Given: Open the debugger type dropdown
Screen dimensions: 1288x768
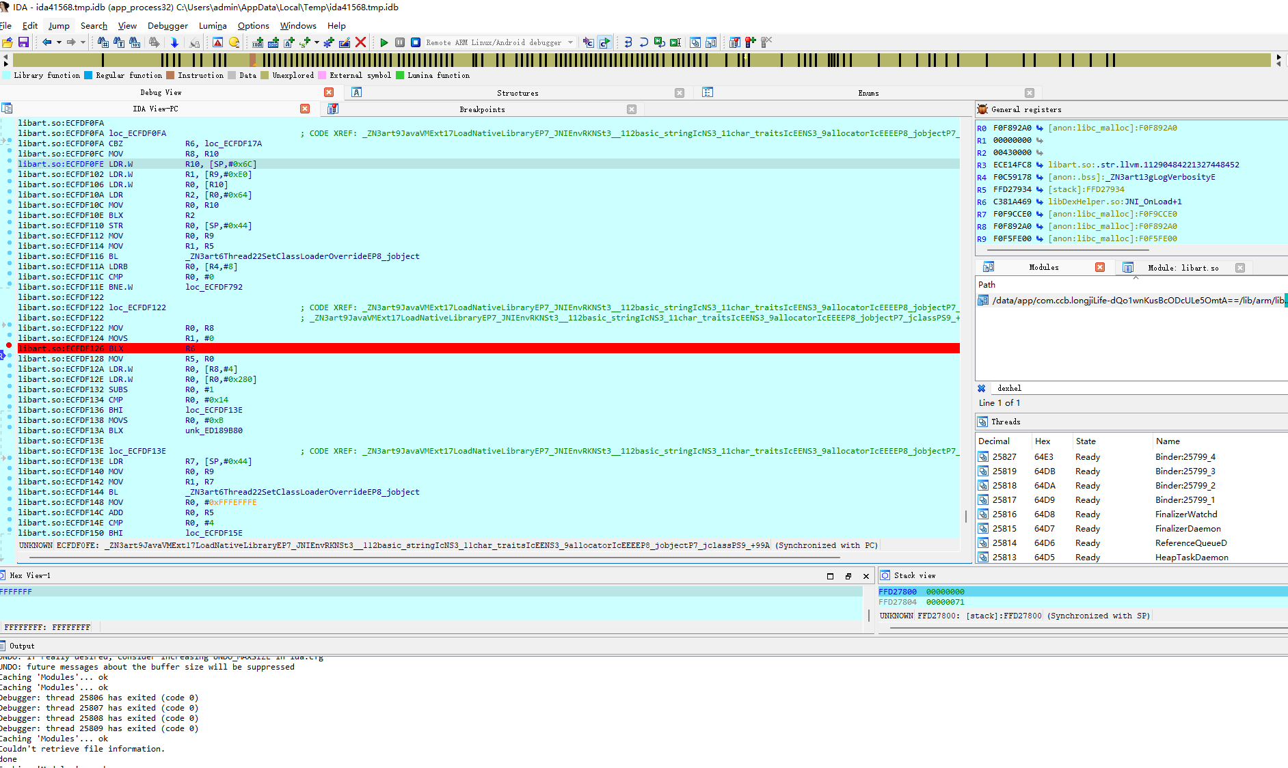Looking at the screenshot, I should click(x=570, y=42).
